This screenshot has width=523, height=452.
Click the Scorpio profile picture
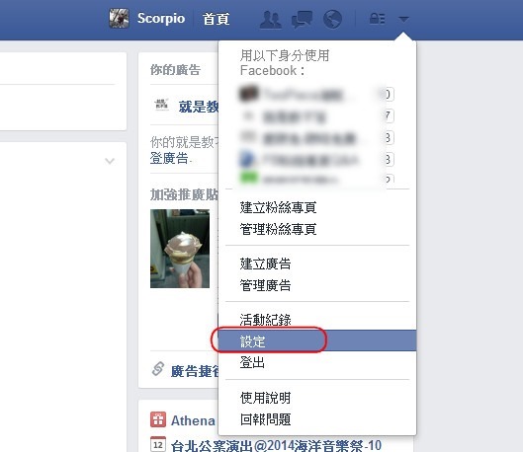[119, 19]
